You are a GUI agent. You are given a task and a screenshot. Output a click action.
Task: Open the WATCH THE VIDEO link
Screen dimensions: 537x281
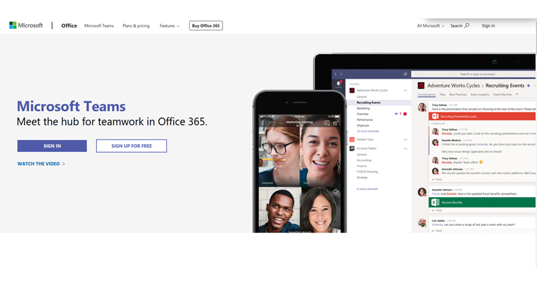(41, 163)
